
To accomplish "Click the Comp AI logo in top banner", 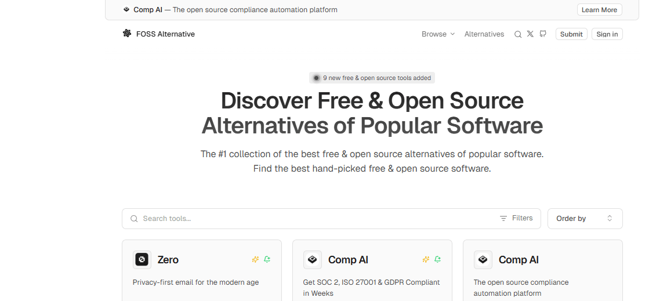I will pos(126,9).
